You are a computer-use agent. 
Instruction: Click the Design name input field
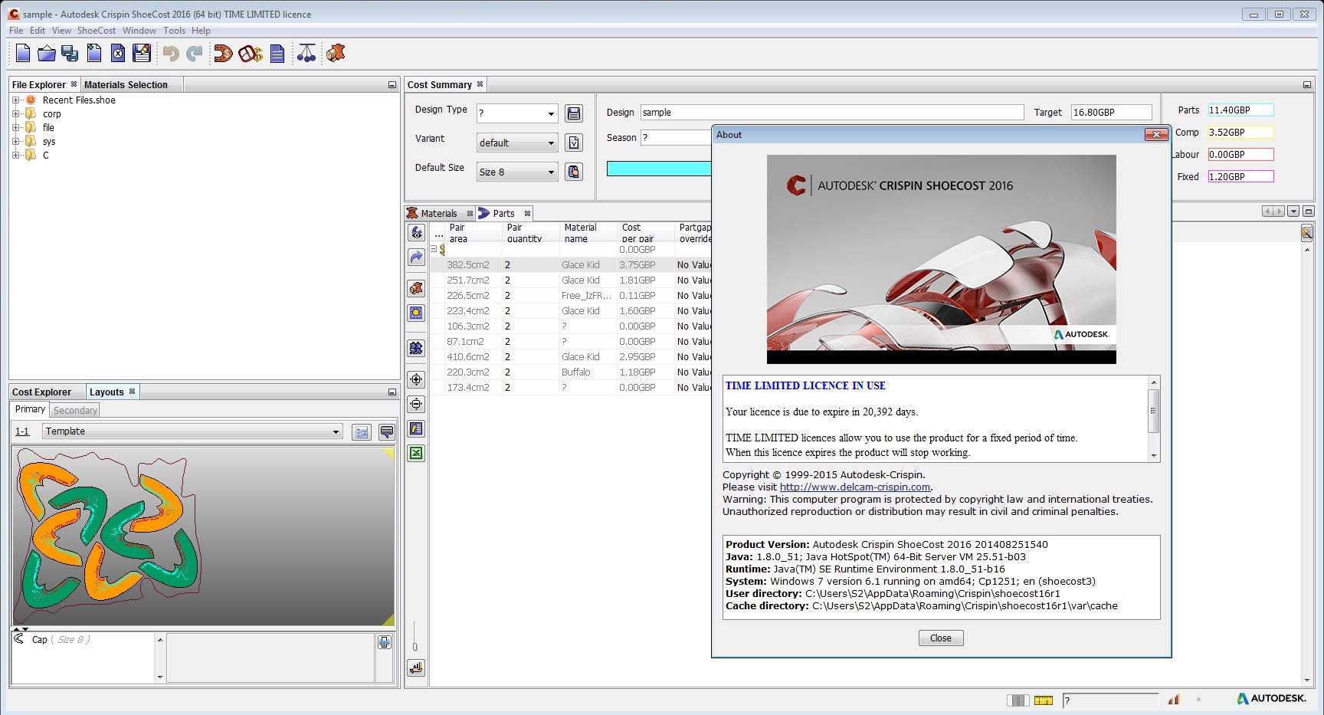pyautogui.click(x=832, y=113)
